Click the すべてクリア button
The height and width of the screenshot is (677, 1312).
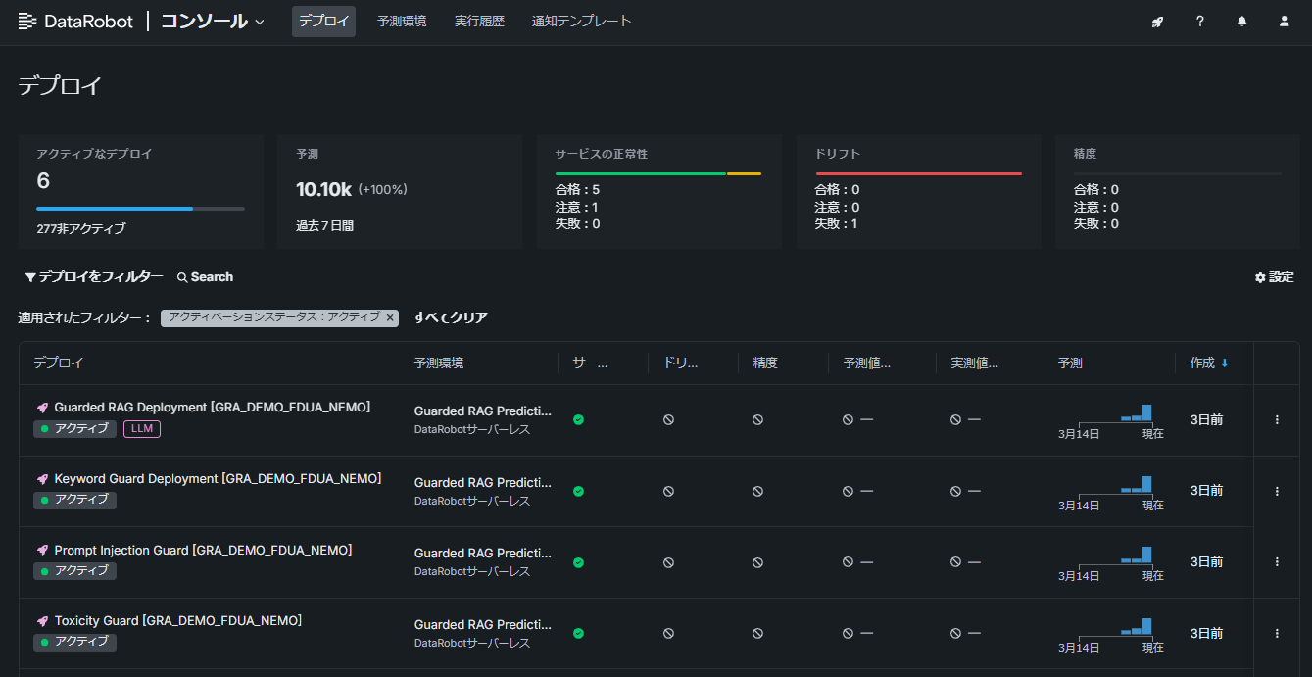(x=451, y=317)
